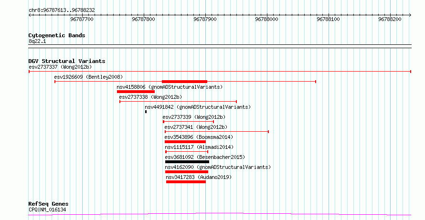The height and width of the screenshot is (220, 425).
Task: Click ruler position 96788100
Action: [x=328, y=19]
